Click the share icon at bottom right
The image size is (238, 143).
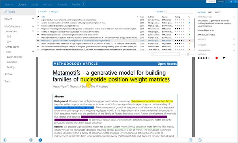(190, 140)
